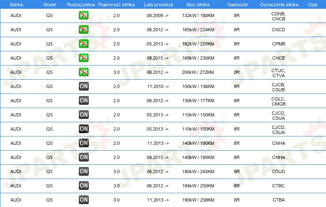Click the ON diesel icon in the CGLC, CMGB row
This screenshot has width=326, height=207.
coord(83,100)
